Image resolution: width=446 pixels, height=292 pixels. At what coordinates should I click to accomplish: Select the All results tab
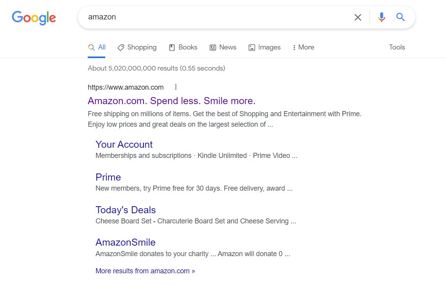point(97,47)
